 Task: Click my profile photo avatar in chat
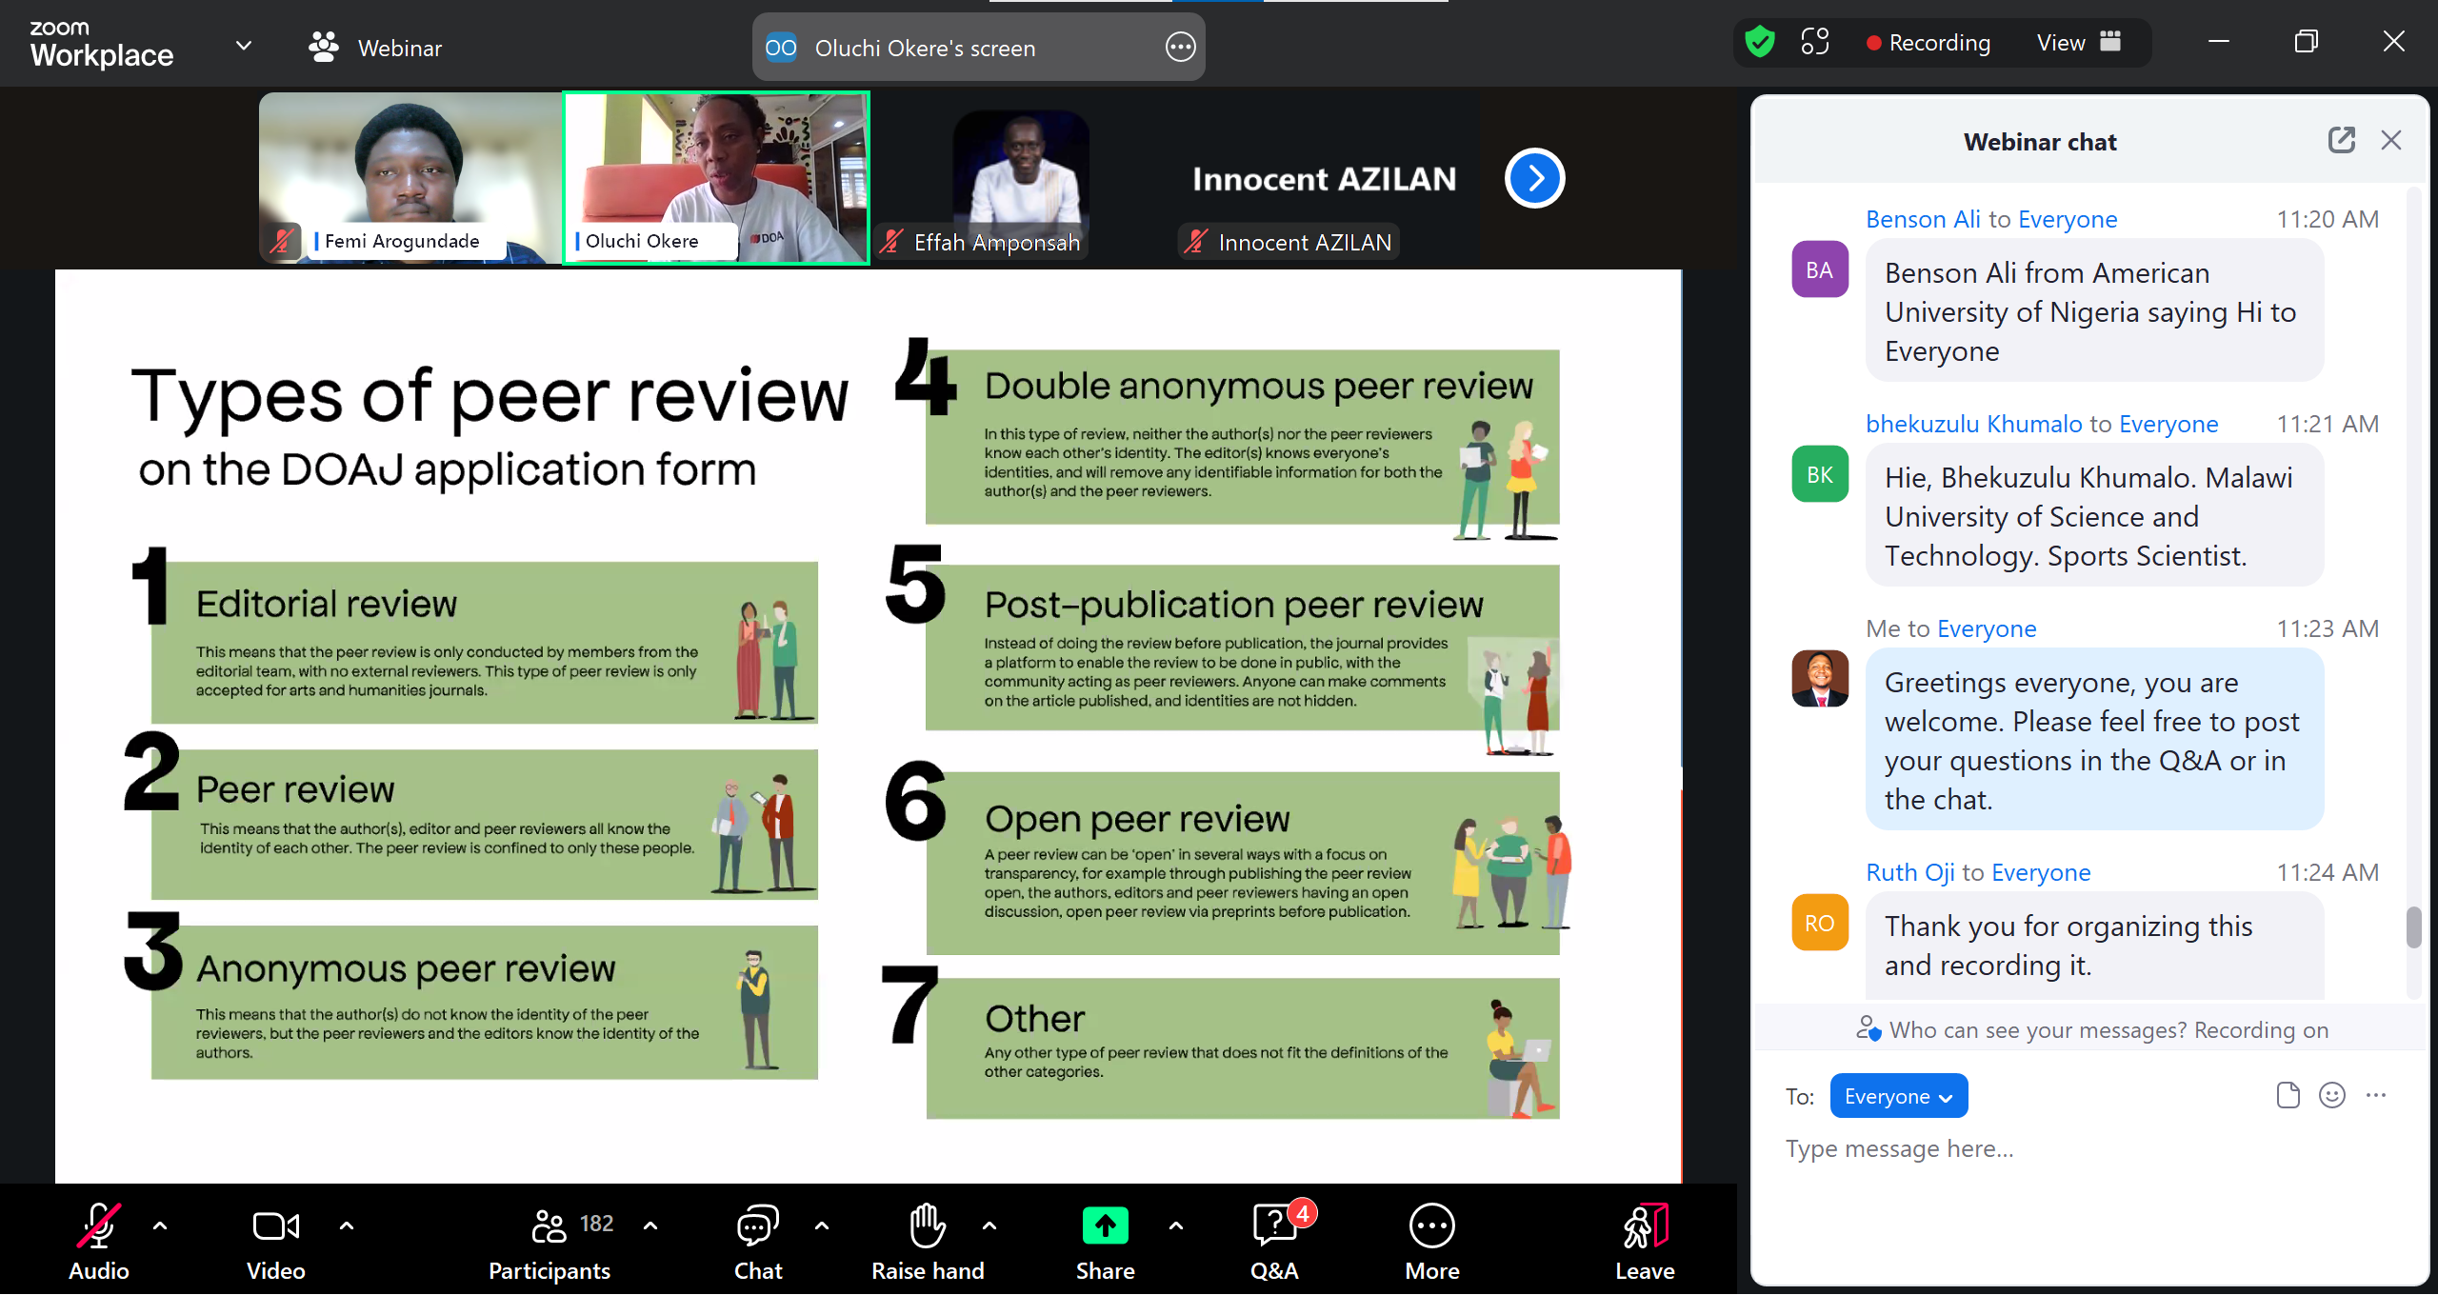click(1820, 678)
